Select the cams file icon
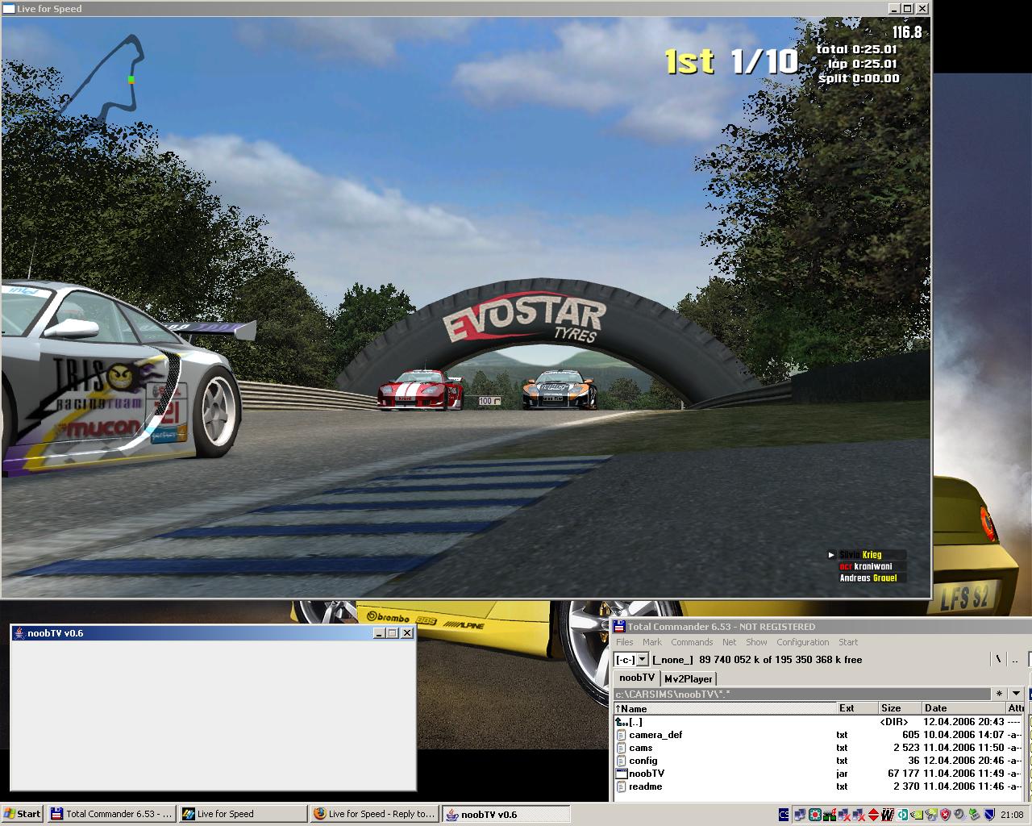This screenshot has width=1032, height=826. pyautogui.click(x=621, y=748)
